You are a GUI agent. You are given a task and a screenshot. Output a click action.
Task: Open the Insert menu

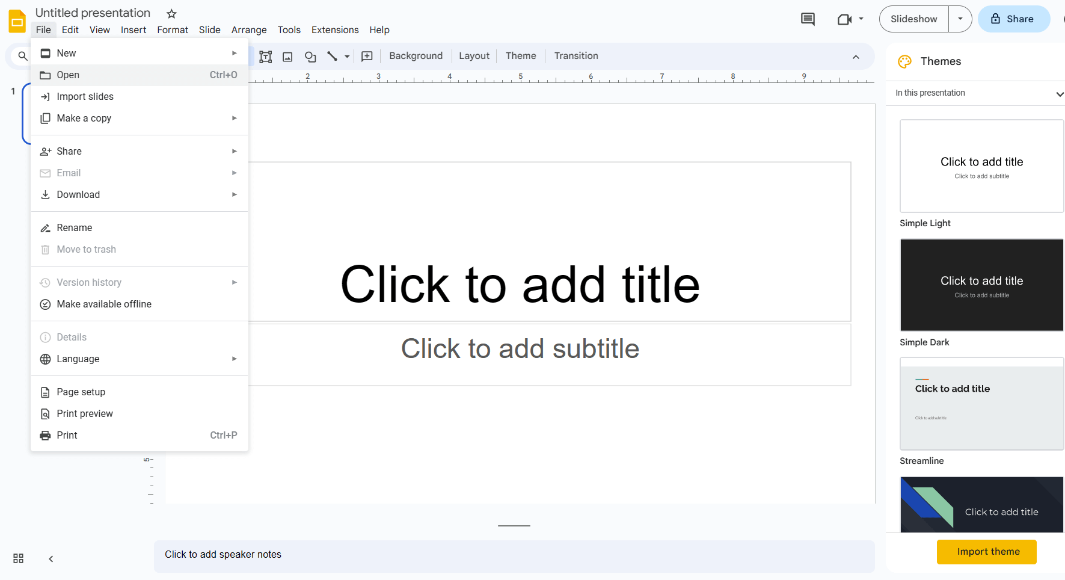point(134,30)
